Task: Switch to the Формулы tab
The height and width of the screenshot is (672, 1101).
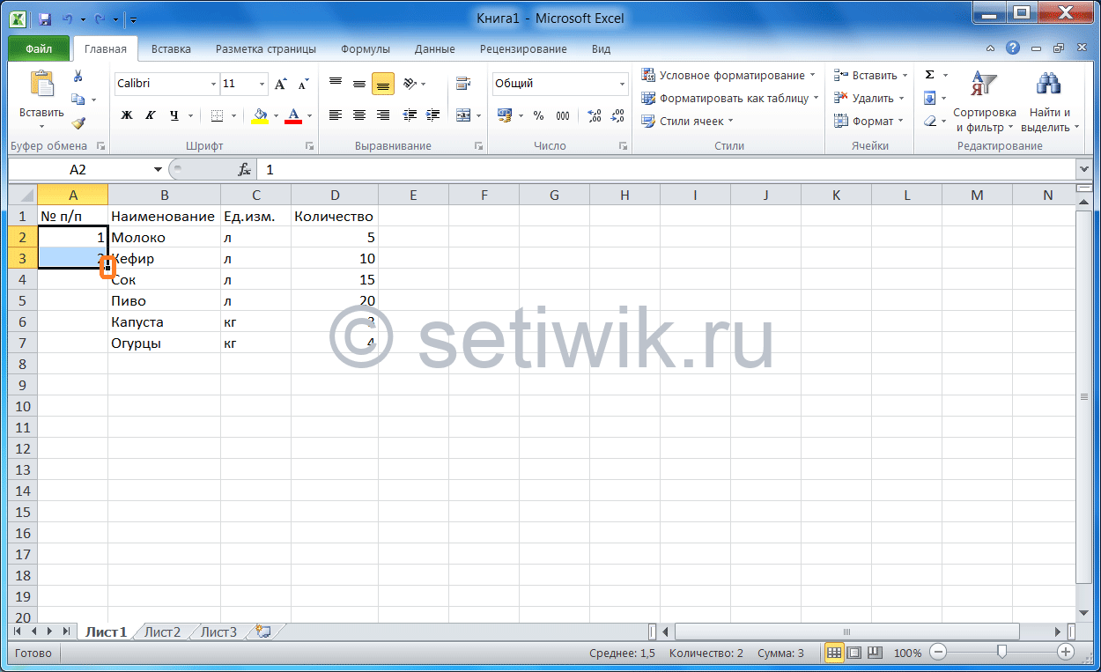Action: tap(366, 49)
